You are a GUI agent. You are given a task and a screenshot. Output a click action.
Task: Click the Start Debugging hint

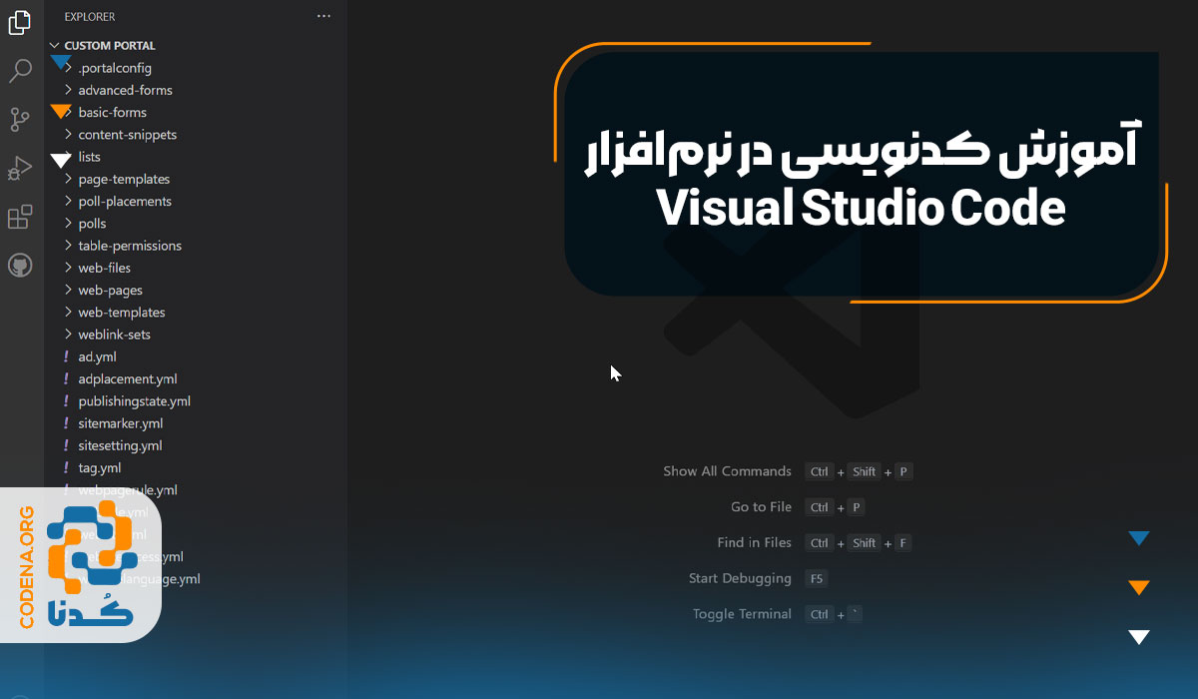(x=740, y=578)
